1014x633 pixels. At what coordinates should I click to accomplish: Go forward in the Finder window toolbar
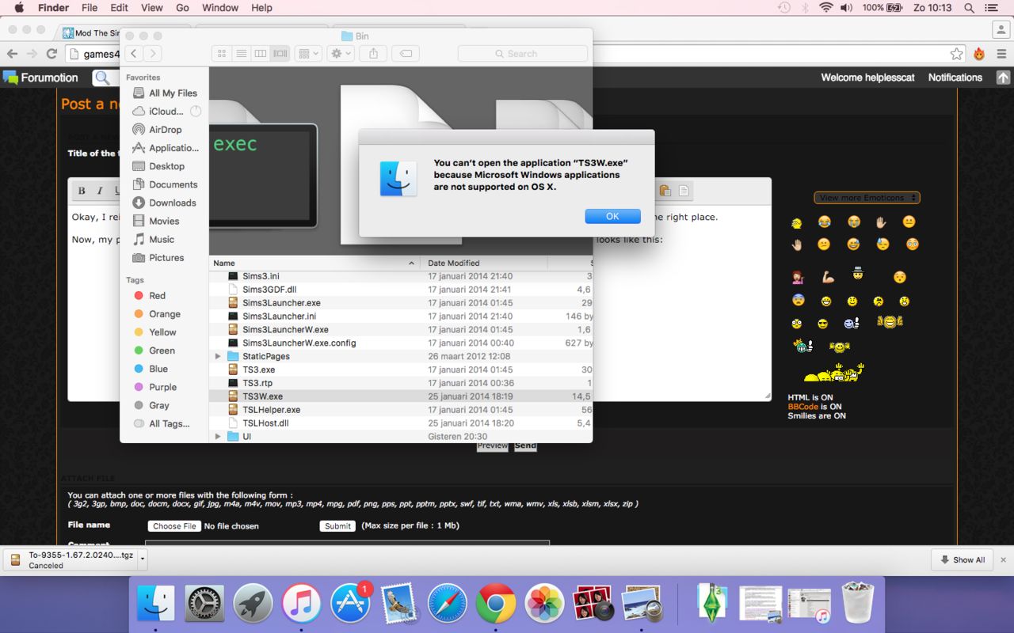(x=152, y=54)
